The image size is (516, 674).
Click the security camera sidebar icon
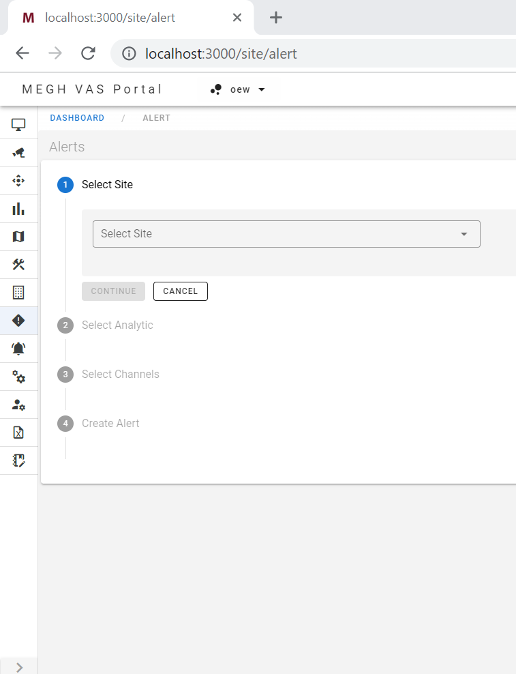point(18,153)
